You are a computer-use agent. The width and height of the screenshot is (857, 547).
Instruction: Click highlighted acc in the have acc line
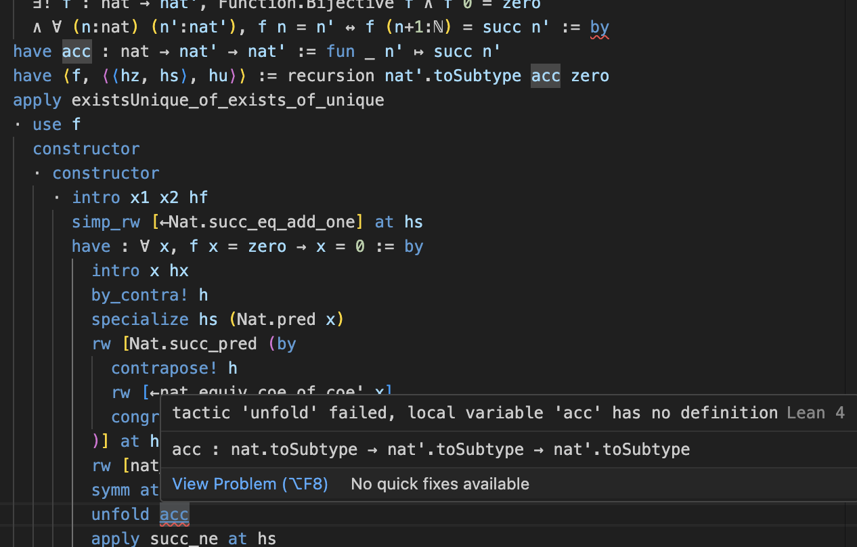pyautogui.click(x=76, y=51)
